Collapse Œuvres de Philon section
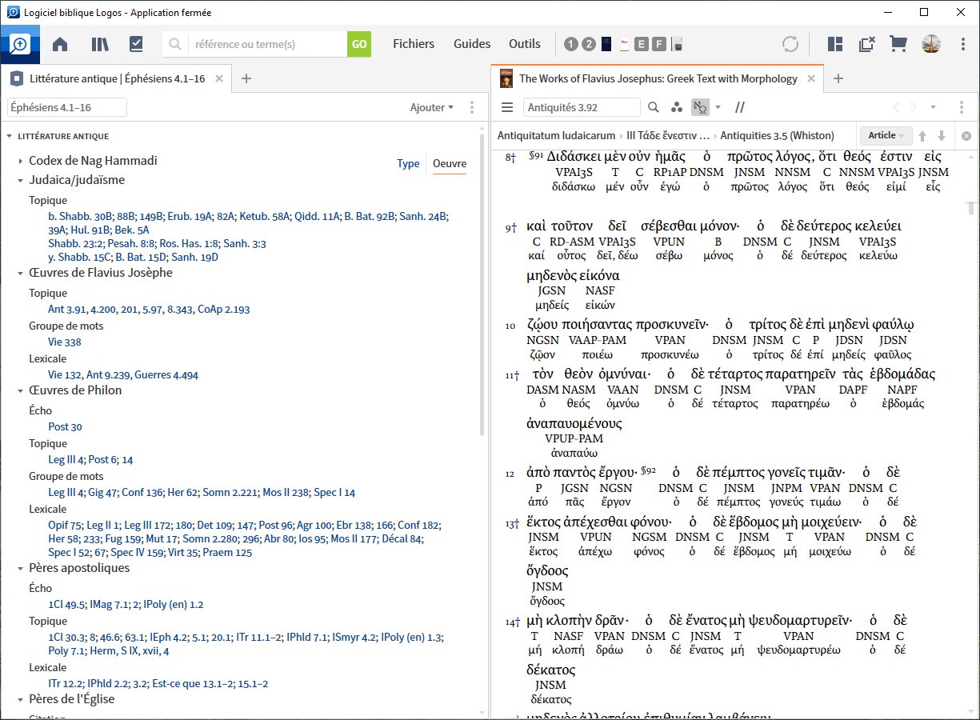The height and width of the screenshot is (720, 980). coord(21,390)
